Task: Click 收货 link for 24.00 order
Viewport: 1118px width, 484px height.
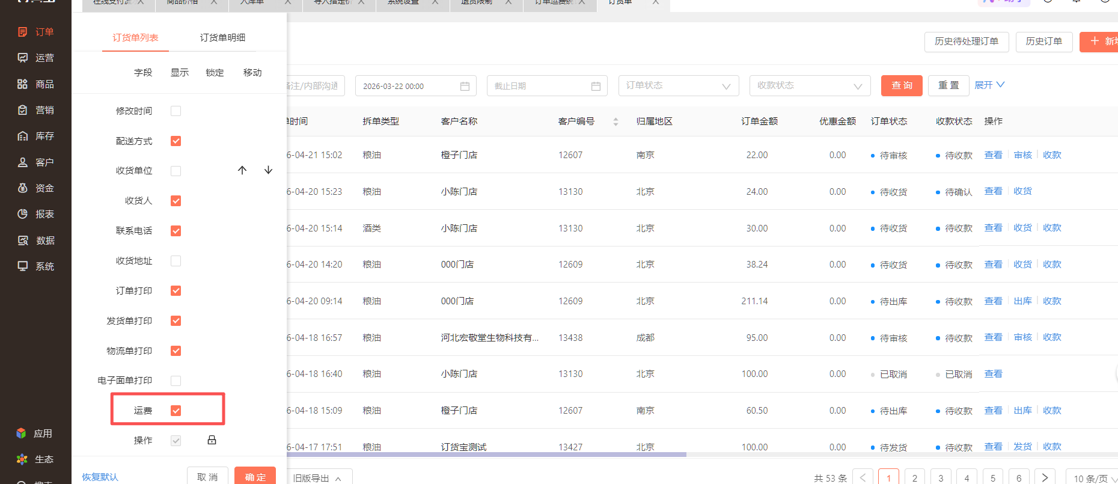Action: (x=1022, y=191)
